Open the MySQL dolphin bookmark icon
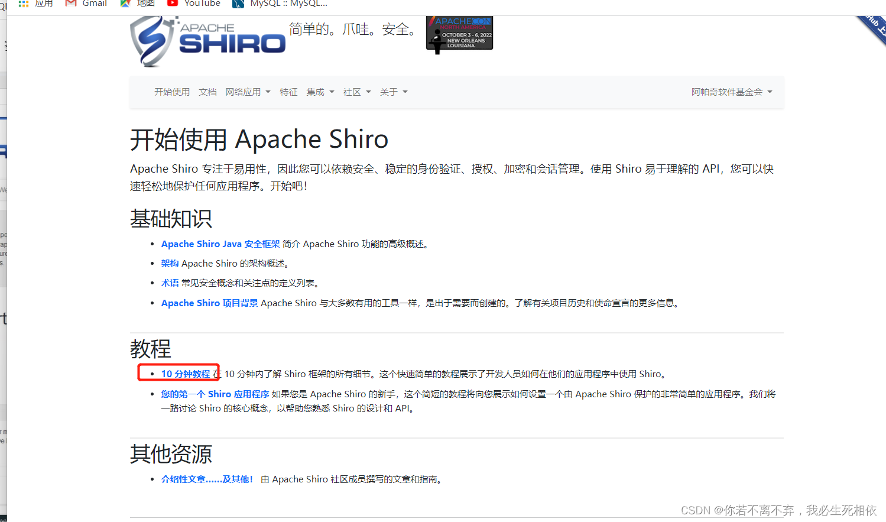The image size is (886, 522). (238, 4)
